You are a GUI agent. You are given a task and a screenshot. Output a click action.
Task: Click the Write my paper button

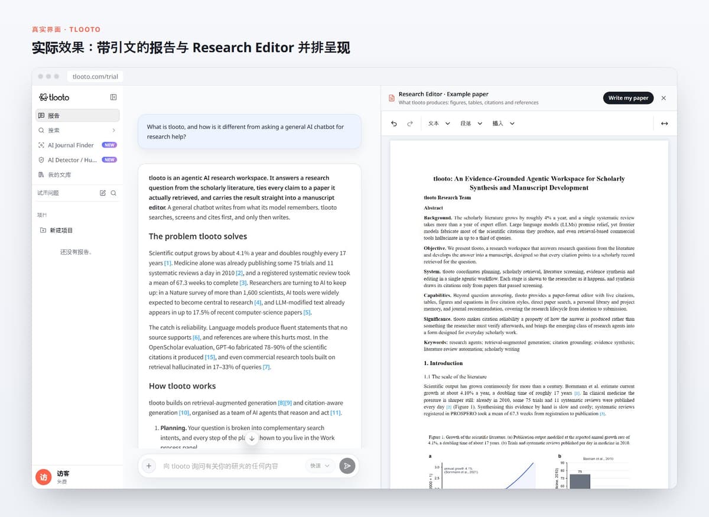pyautogui.click(x=628, y=98)
